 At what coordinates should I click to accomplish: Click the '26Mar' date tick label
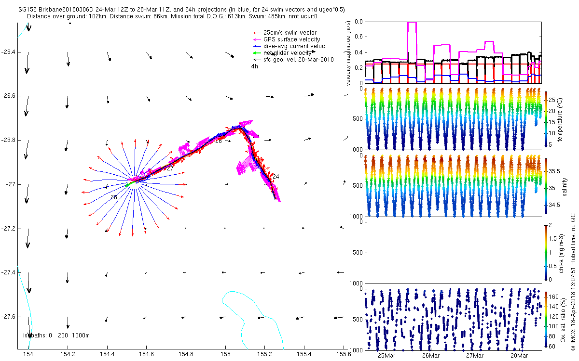tap(431, 356)
